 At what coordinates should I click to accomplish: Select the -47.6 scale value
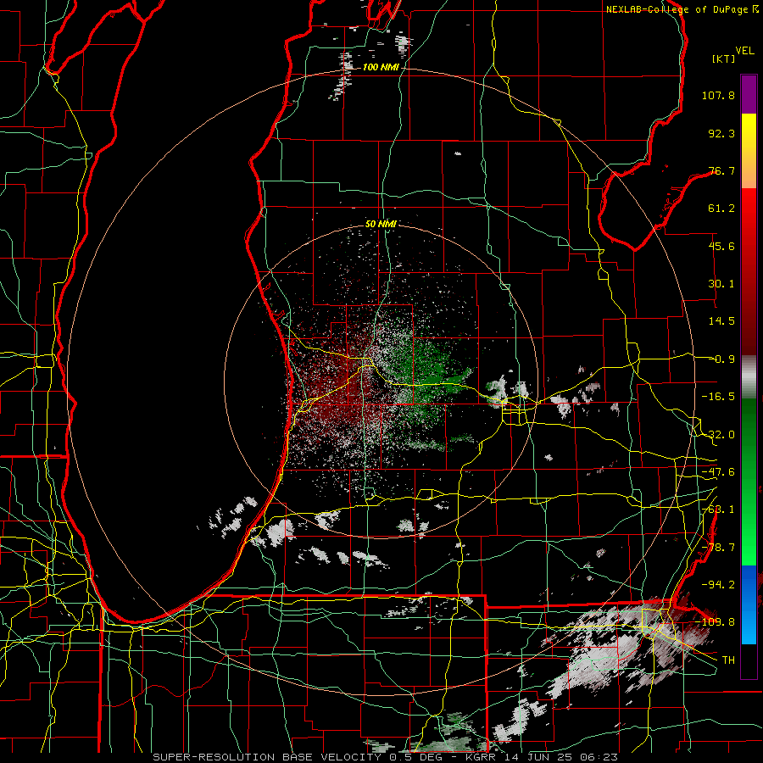pyautogui.click(x=718, y=472)
